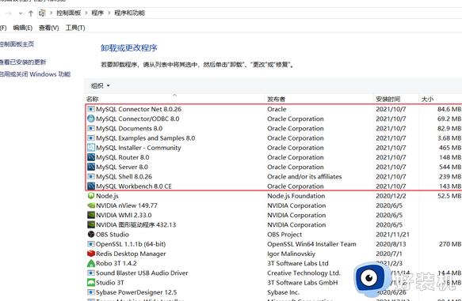Open the 查看(V) menu
The image size is (462, 301).
pyautogui.click(x=49, y=28)
